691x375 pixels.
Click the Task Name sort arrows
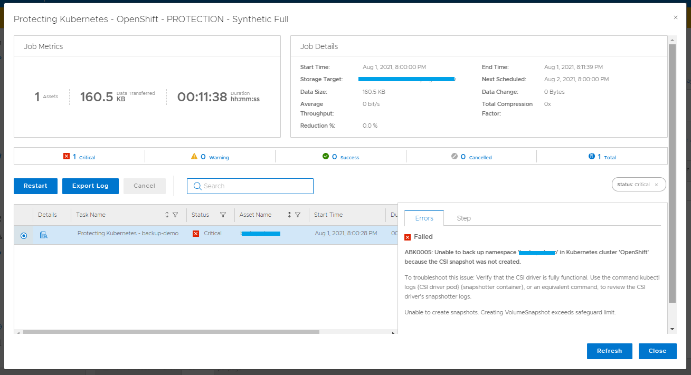167,215
